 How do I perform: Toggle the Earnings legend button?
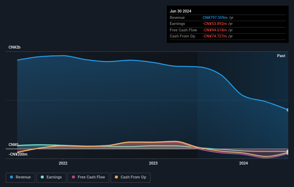[x=51, y=177]
